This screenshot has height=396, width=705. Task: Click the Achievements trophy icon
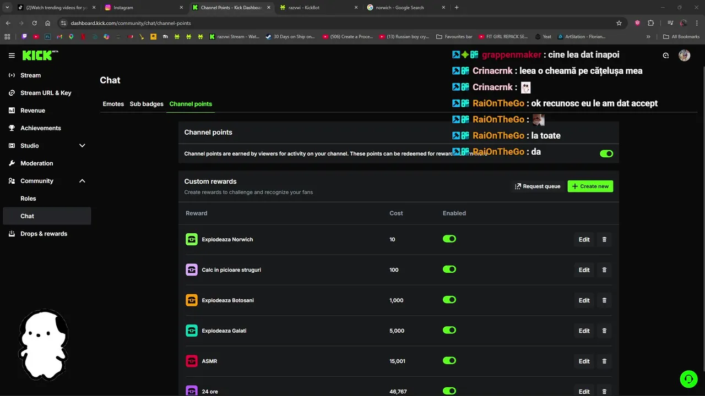(x=12, y=128)
